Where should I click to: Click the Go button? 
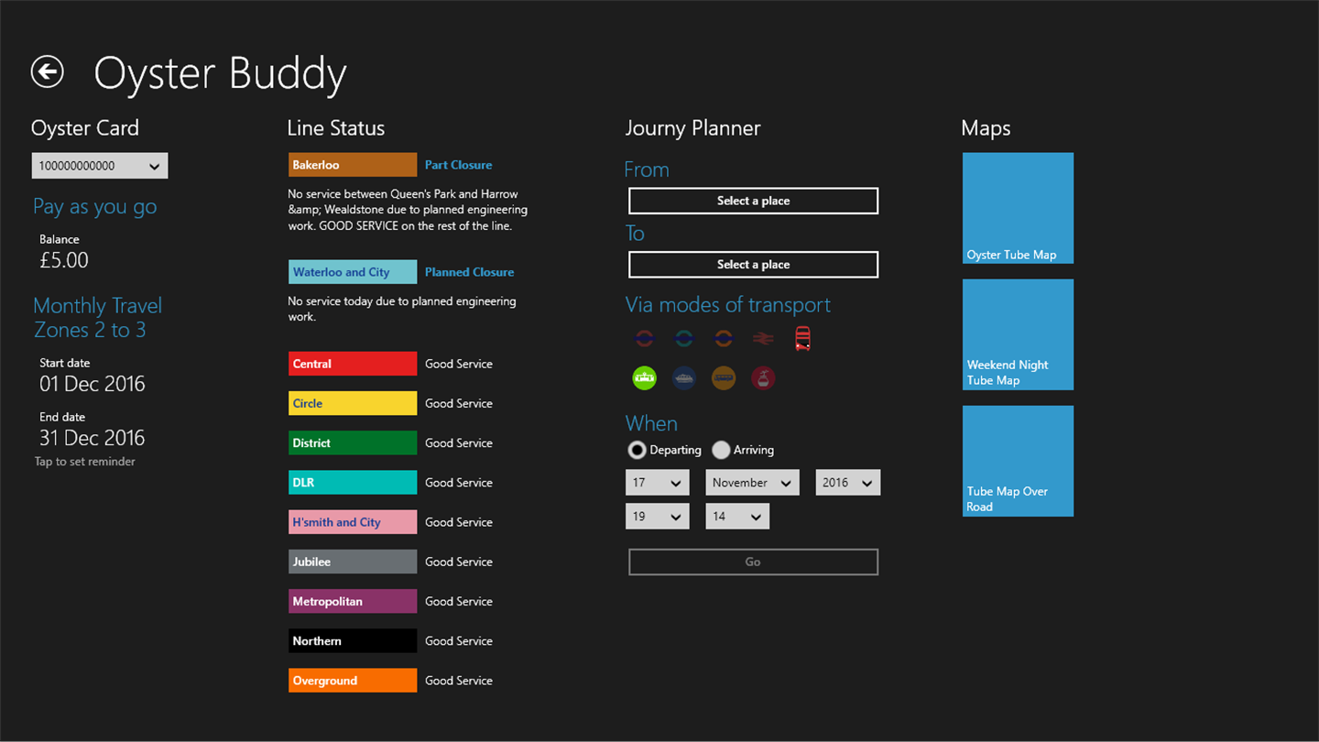click(753, 562)
